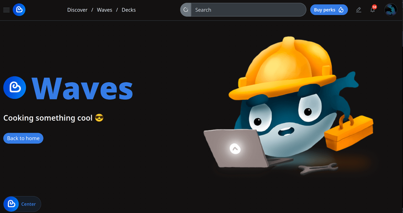Click the Buy perks button
Image resolution: width=403 pixels, height=213 pixels.
click(329, 10)
